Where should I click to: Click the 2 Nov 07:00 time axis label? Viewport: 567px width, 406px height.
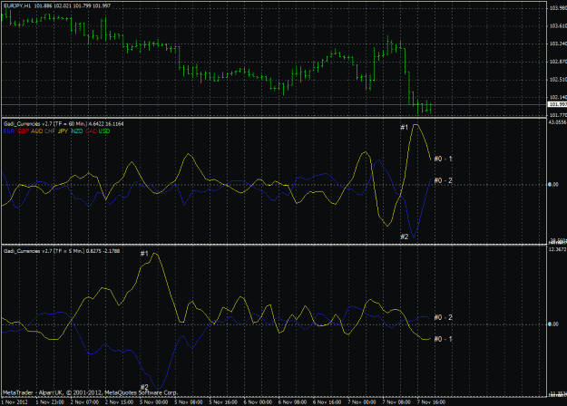tap(84, 402)
